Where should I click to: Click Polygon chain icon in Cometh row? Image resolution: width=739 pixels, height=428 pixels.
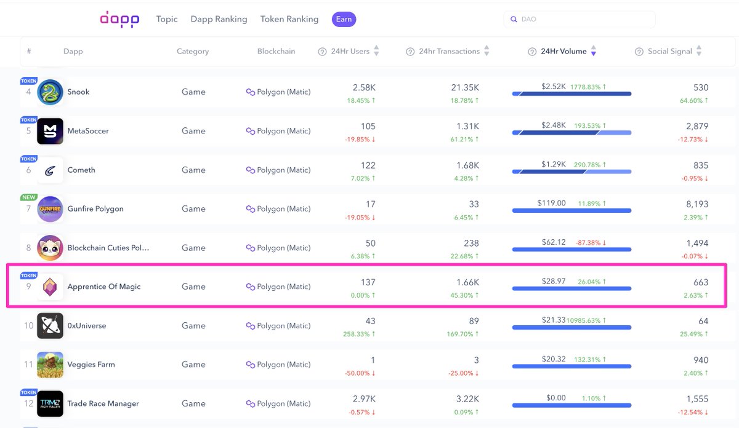coord(250,170)
